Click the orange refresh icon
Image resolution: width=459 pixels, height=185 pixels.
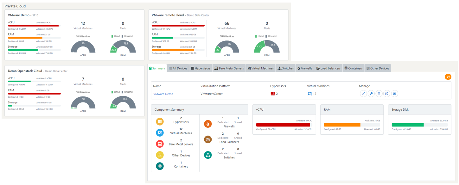click(x=448, y=77)
